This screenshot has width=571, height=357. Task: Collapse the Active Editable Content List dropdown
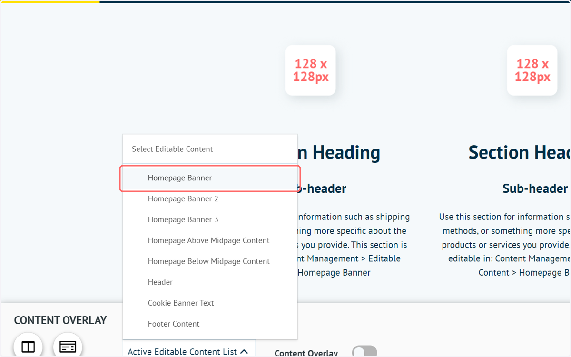coord(189,350)
